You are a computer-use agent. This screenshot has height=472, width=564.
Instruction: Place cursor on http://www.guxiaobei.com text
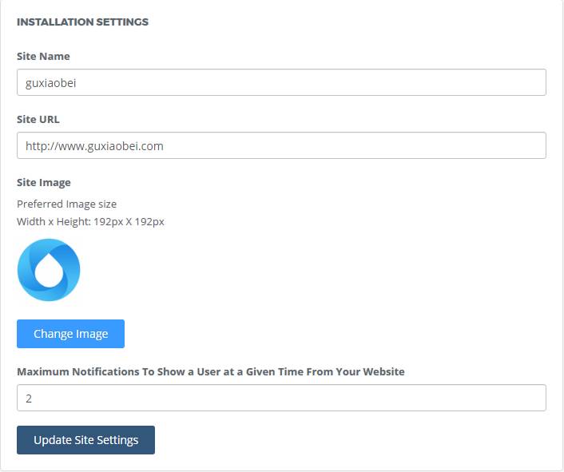click(x=94, y=146)
